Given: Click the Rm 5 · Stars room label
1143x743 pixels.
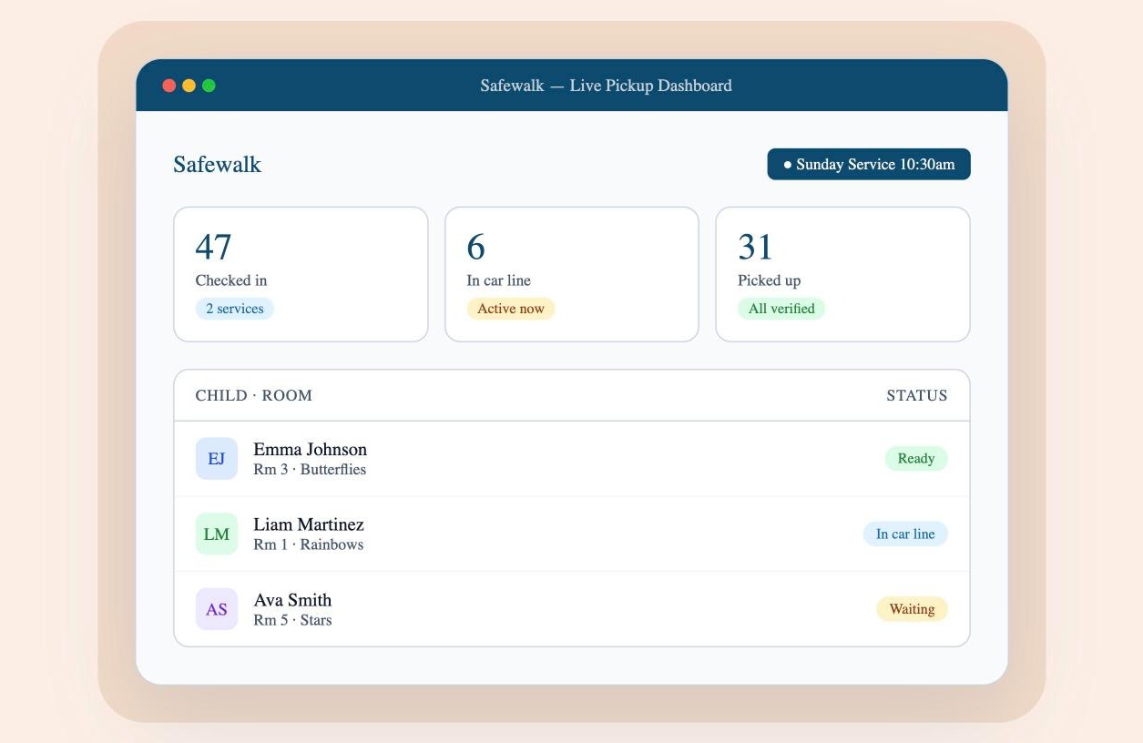Looking at the screenshot, I should pos(292,620).
